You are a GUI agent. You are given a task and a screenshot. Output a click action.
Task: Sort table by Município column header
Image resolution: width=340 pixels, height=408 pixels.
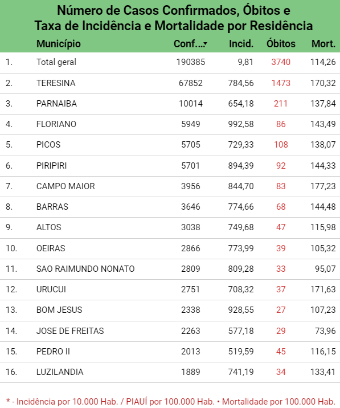click(x=59, y=44)
